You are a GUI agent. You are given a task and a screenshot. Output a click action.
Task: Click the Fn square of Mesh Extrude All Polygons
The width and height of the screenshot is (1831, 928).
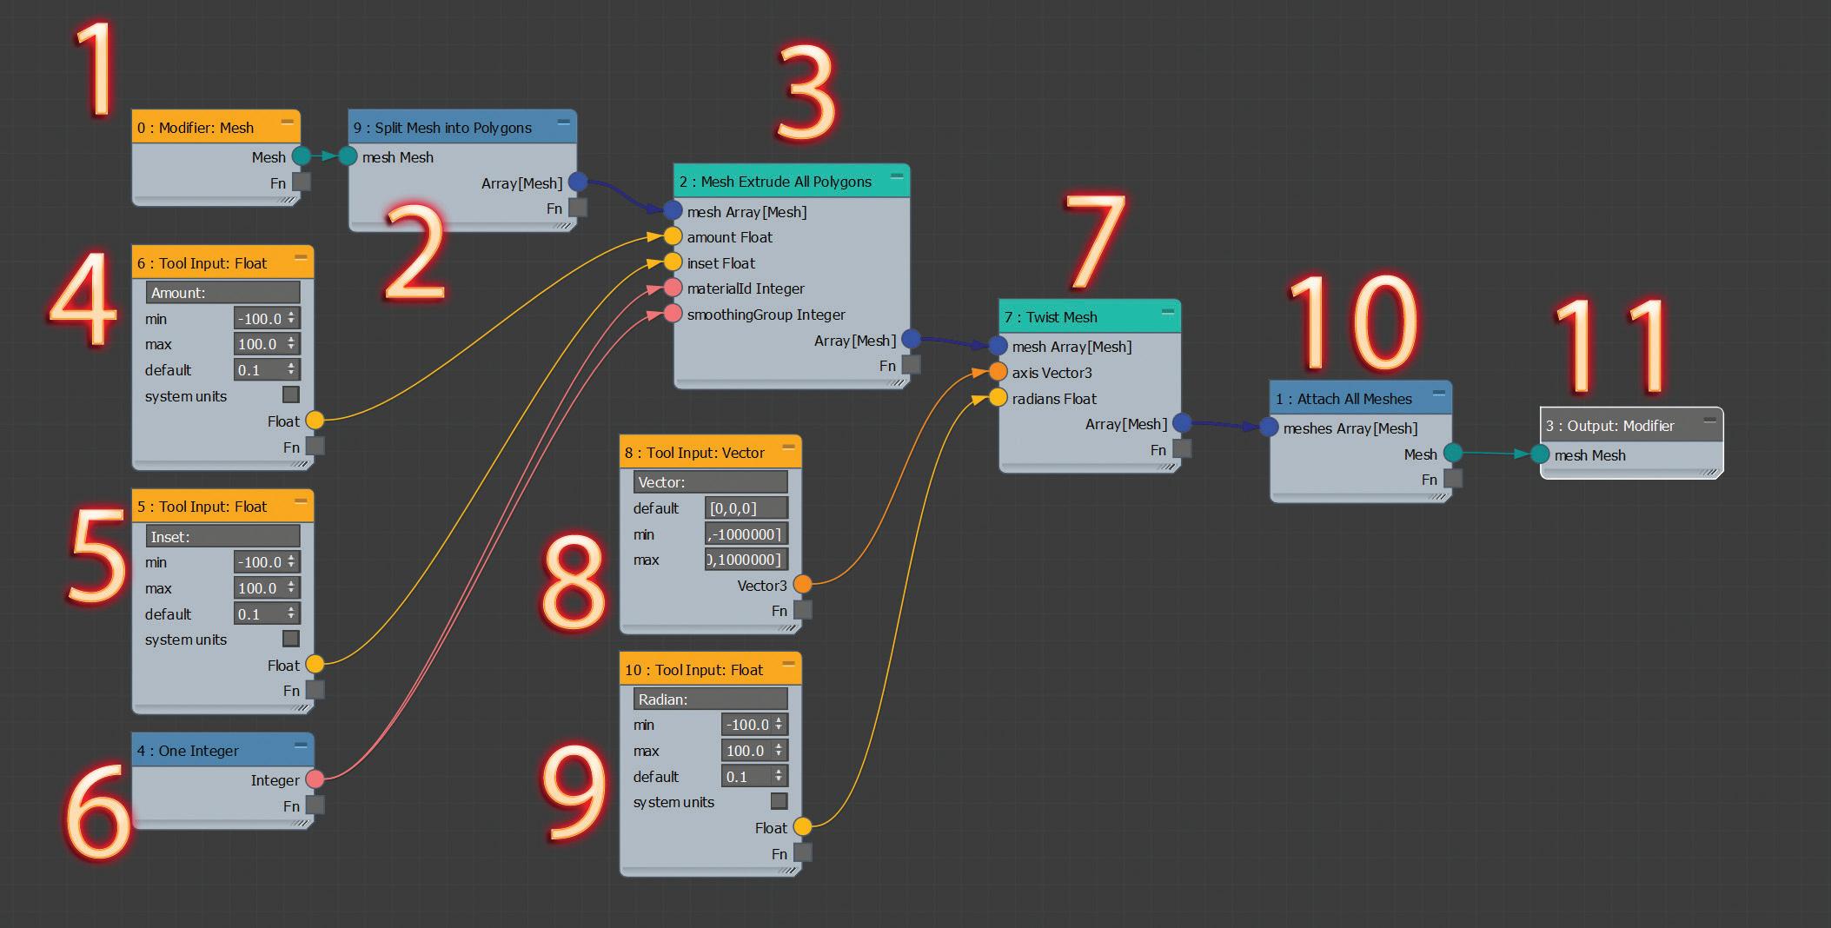(x=911, y=365)
